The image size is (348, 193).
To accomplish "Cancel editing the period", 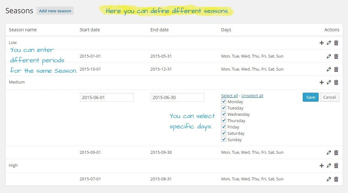I will pyautogui.click(x=329, y=97).
